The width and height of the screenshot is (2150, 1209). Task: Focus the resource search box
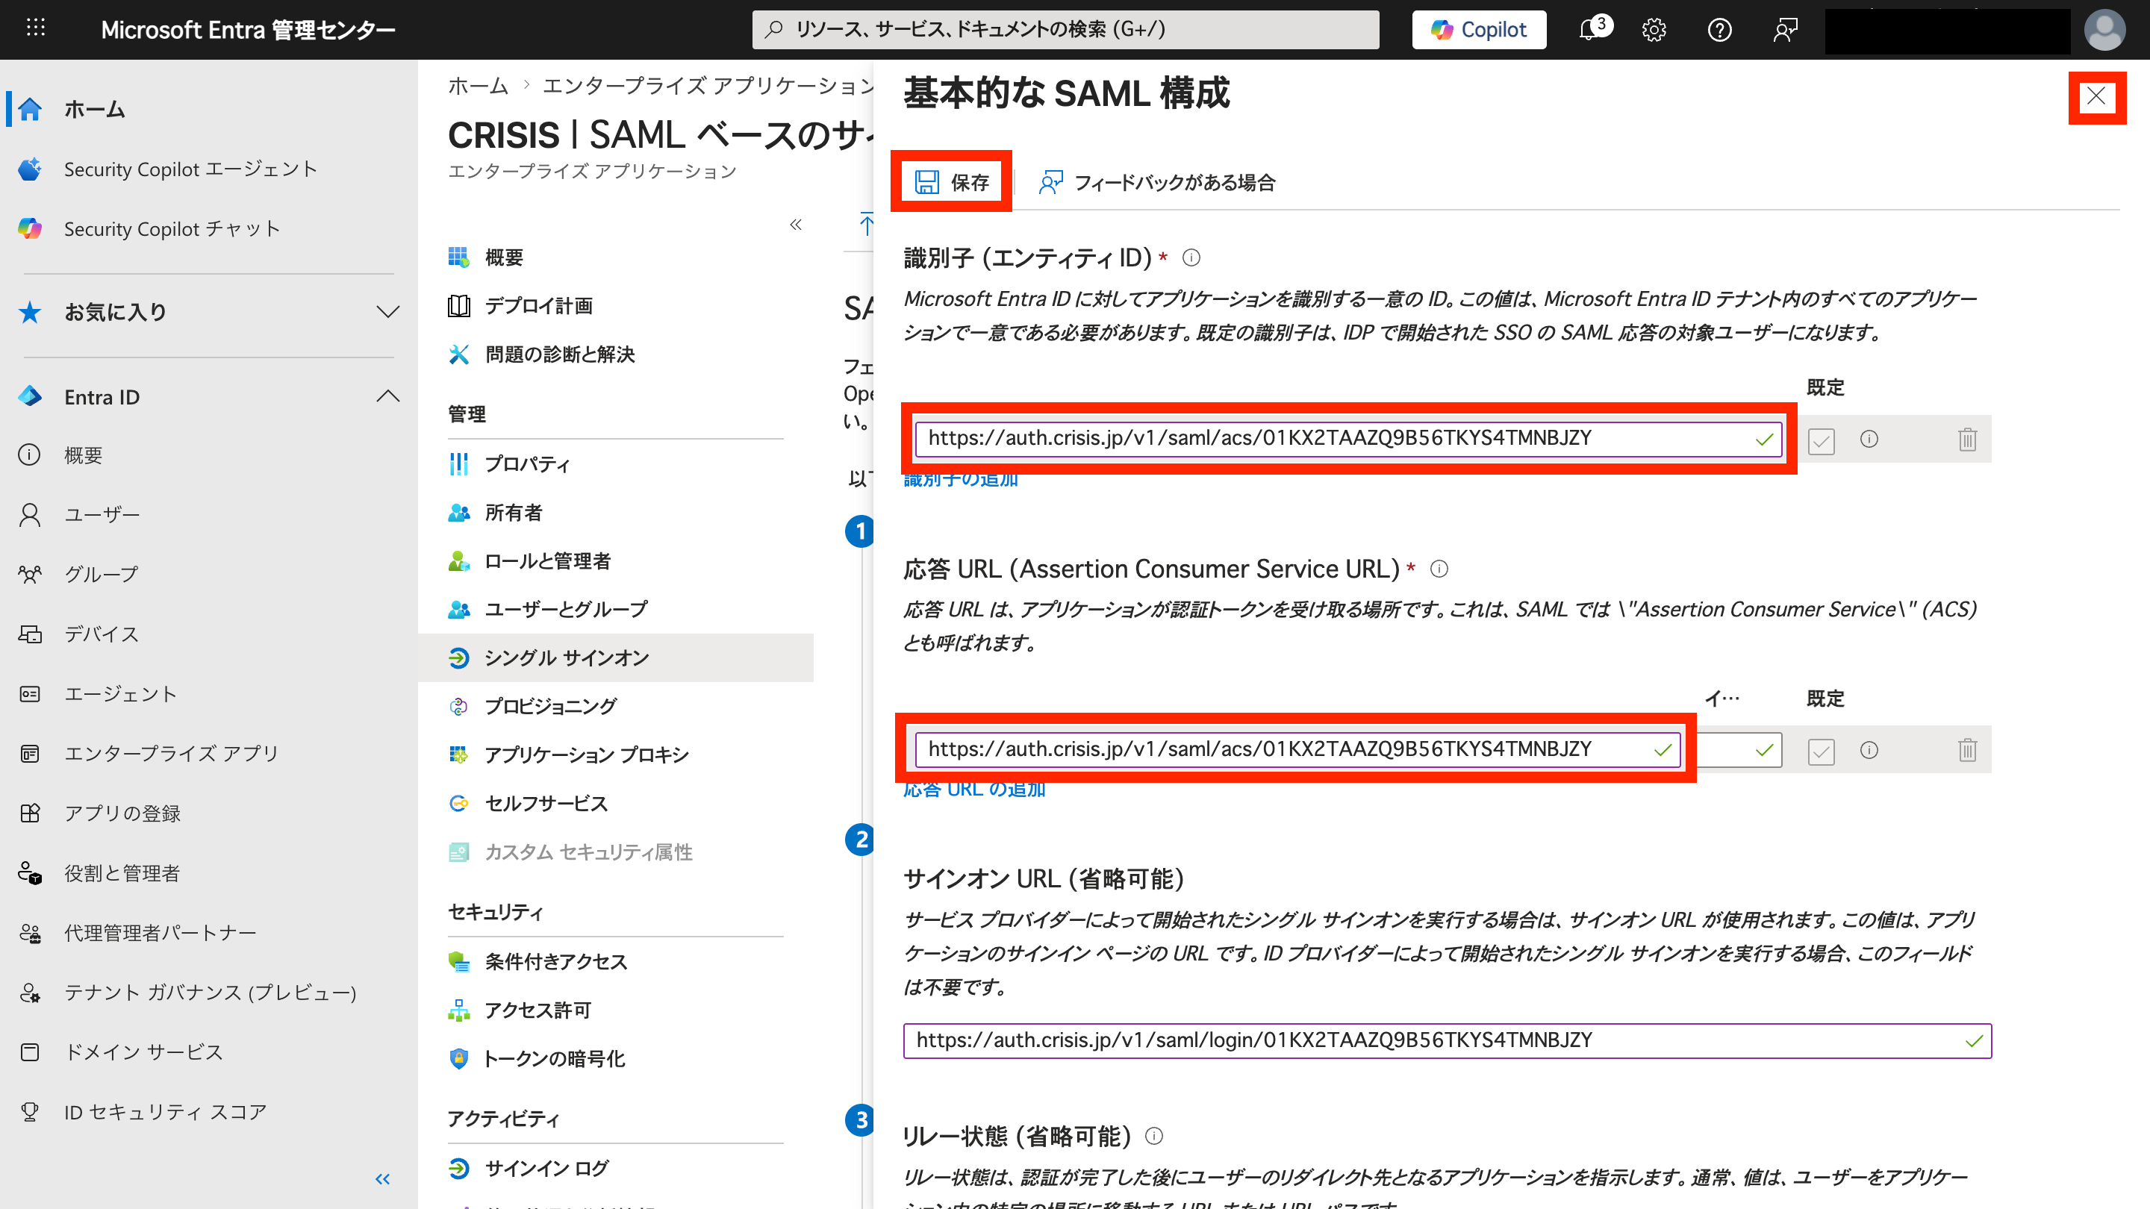point(1065,29)
